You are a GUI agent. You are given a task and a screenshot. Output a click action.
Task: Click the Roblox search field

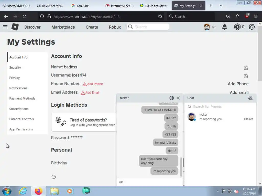[x=148, y=27]
